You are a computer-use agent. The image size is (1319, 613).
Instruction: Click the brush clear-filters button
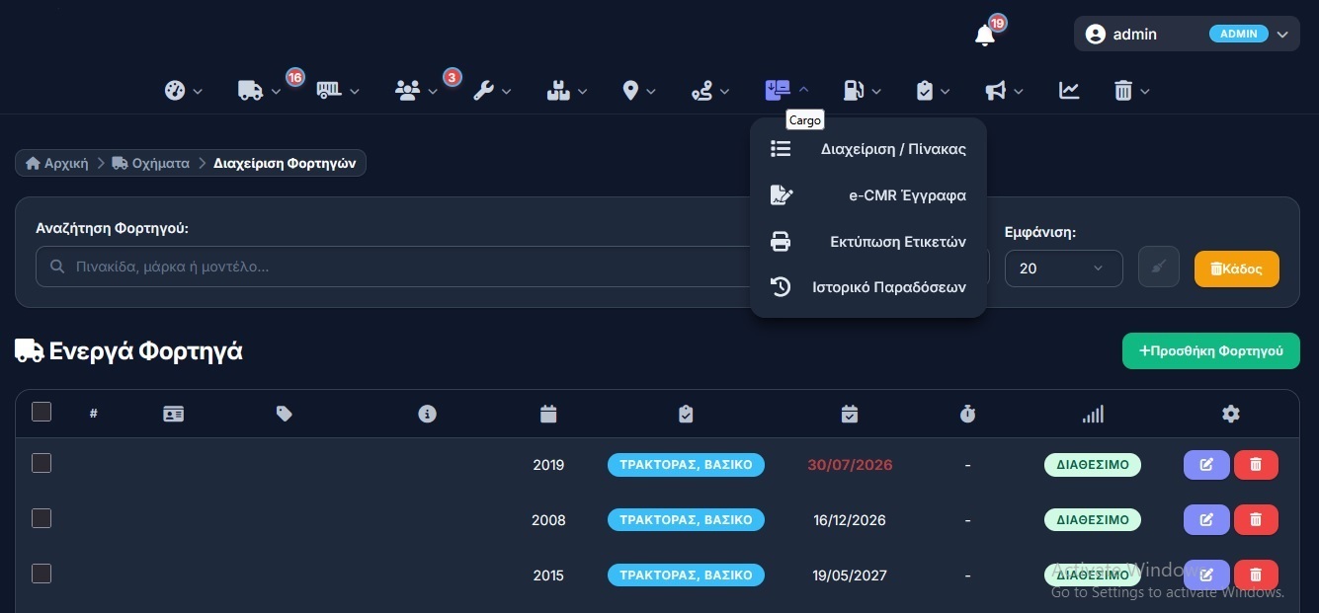click(x=1159, y=268)
